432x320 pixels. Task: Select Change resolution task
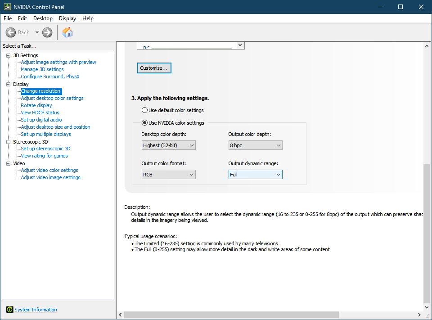41,91
